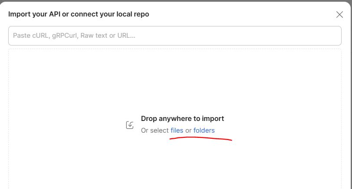Image resolution: width=352 pixels, height=189 pixels.
Task: Focus the Paste cURL or URL field
Action: pos(175,36)
